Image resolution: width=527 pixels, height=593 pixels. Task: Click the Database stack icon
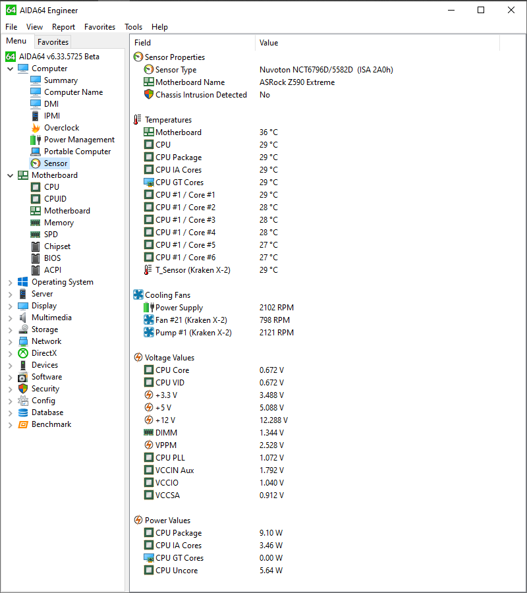coord(23,412)
